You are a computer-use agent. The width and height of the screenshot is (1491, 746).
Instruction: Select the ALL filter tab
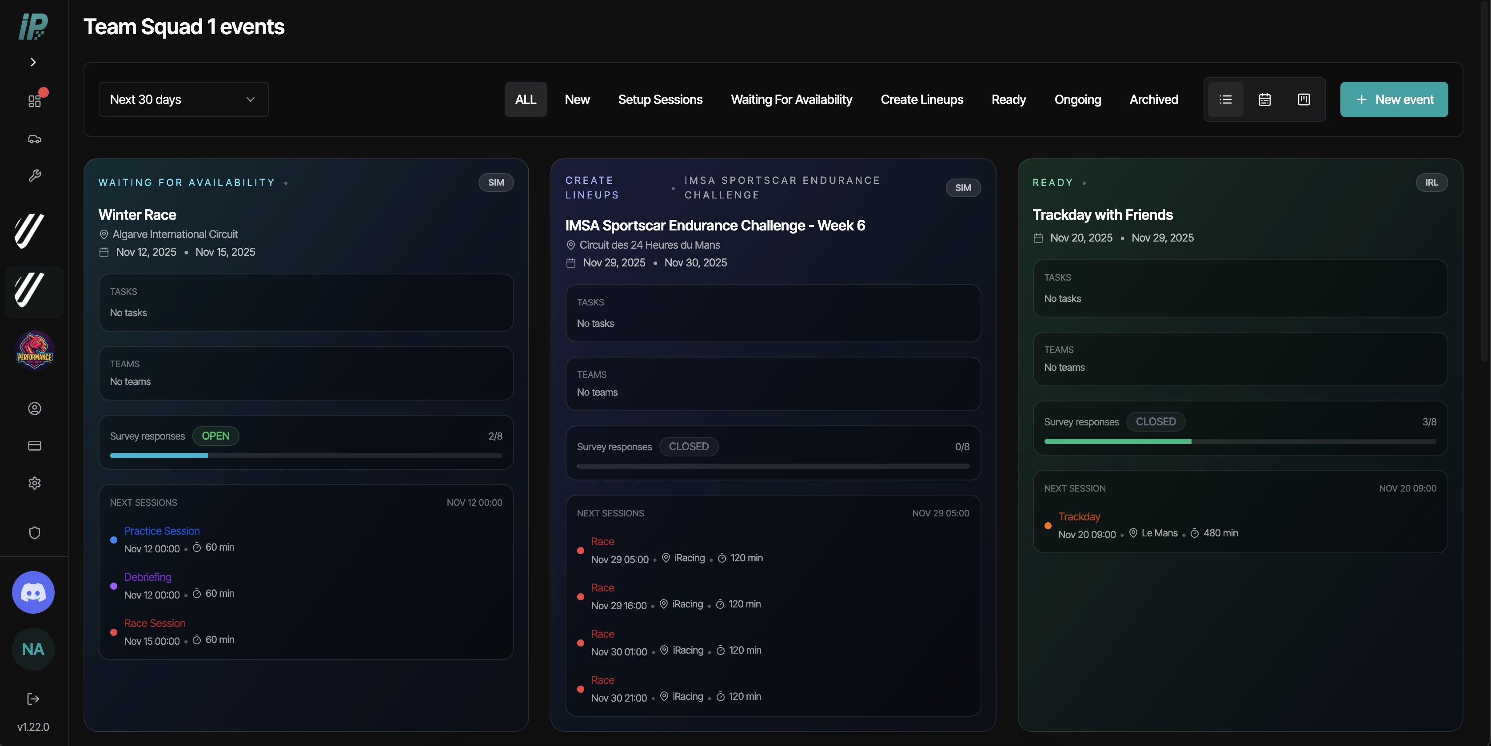click(x=526, y=99)
